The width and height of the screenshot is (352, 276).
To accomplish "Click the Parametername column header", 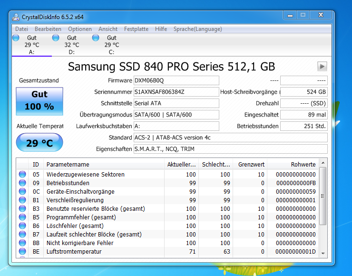I will (104, 164).
